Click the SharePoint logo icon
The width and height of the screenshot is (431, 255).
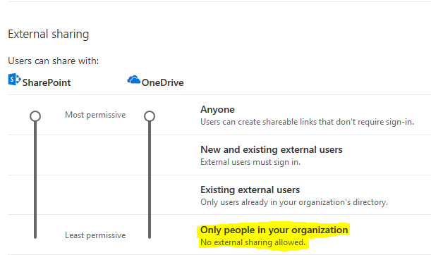pos(15,80)
